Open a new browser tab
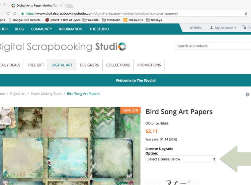Screen dimensions: 251x185 (69, 6)
